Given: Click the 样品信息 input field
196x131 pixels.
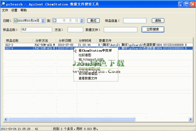Looking at the screenshot, I should (x=135, y=21).
